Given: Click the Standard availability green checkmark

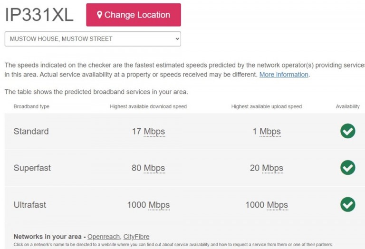Looking at the screenshot, I should click(347, 131).
